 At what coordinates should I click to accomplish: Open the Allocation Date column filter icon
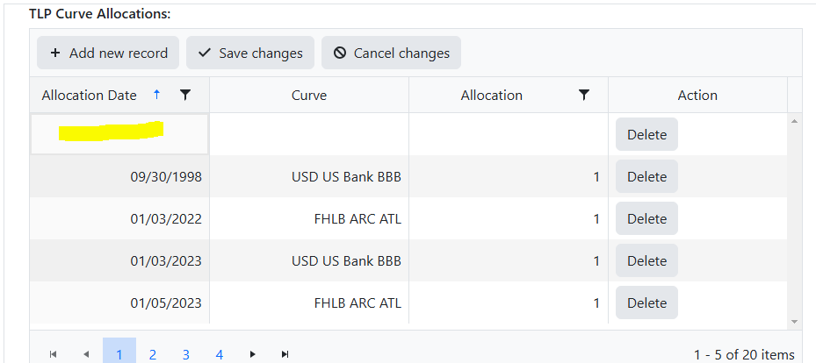pos(185,95)
